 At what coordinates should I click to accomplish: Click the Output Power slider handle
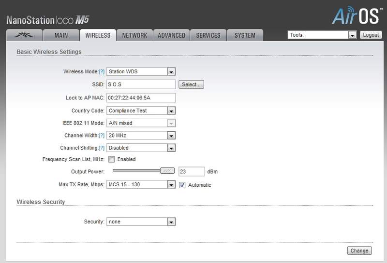(167, 170)
